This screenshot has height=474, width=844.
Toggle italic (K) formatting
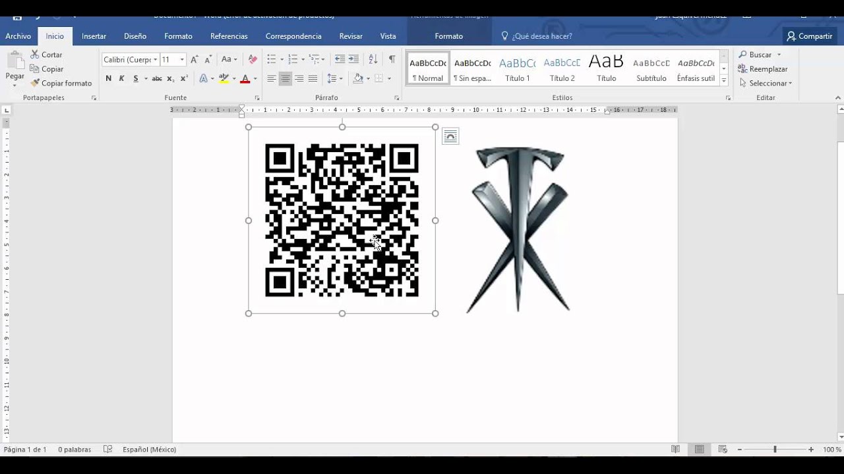point(121,78)
